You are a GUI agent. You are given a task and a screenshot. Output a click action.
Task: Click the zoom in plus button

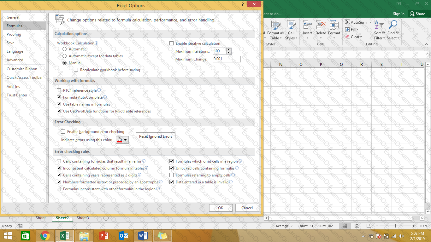tap(414, 226)
